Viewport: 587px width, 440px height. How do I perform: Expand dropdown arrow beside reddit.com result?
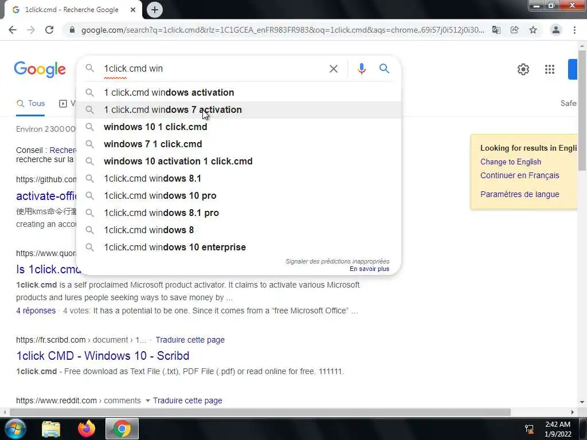pyautogui.click(x=147, y=400)
